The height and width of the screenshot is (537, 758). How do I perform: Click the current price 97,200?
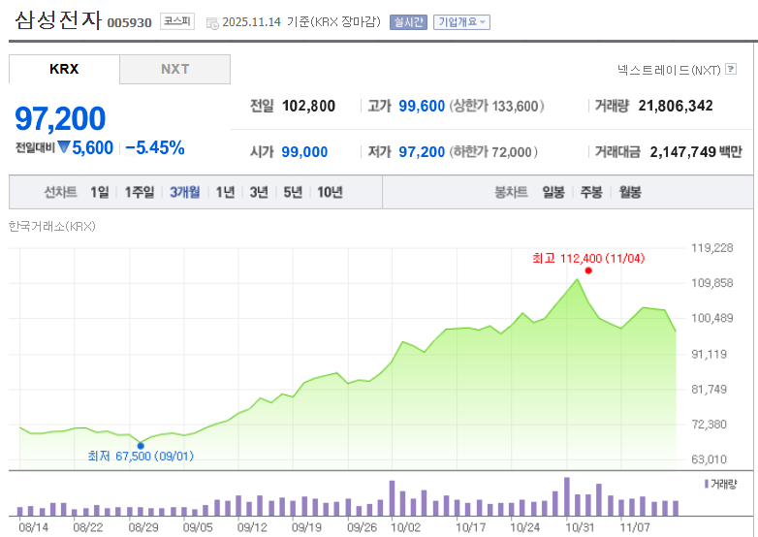(60, 118)
